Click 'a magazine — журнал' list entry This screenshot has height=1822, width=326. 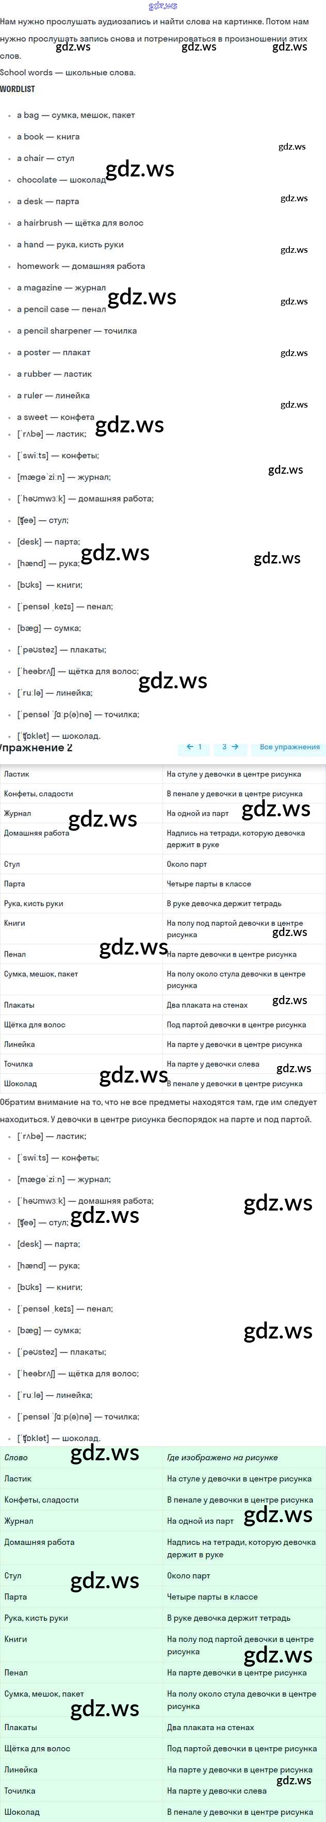click(61, 287)
